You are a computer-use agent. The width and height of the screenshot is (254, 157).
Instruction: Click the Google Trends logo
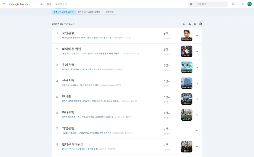pos(18,4)
